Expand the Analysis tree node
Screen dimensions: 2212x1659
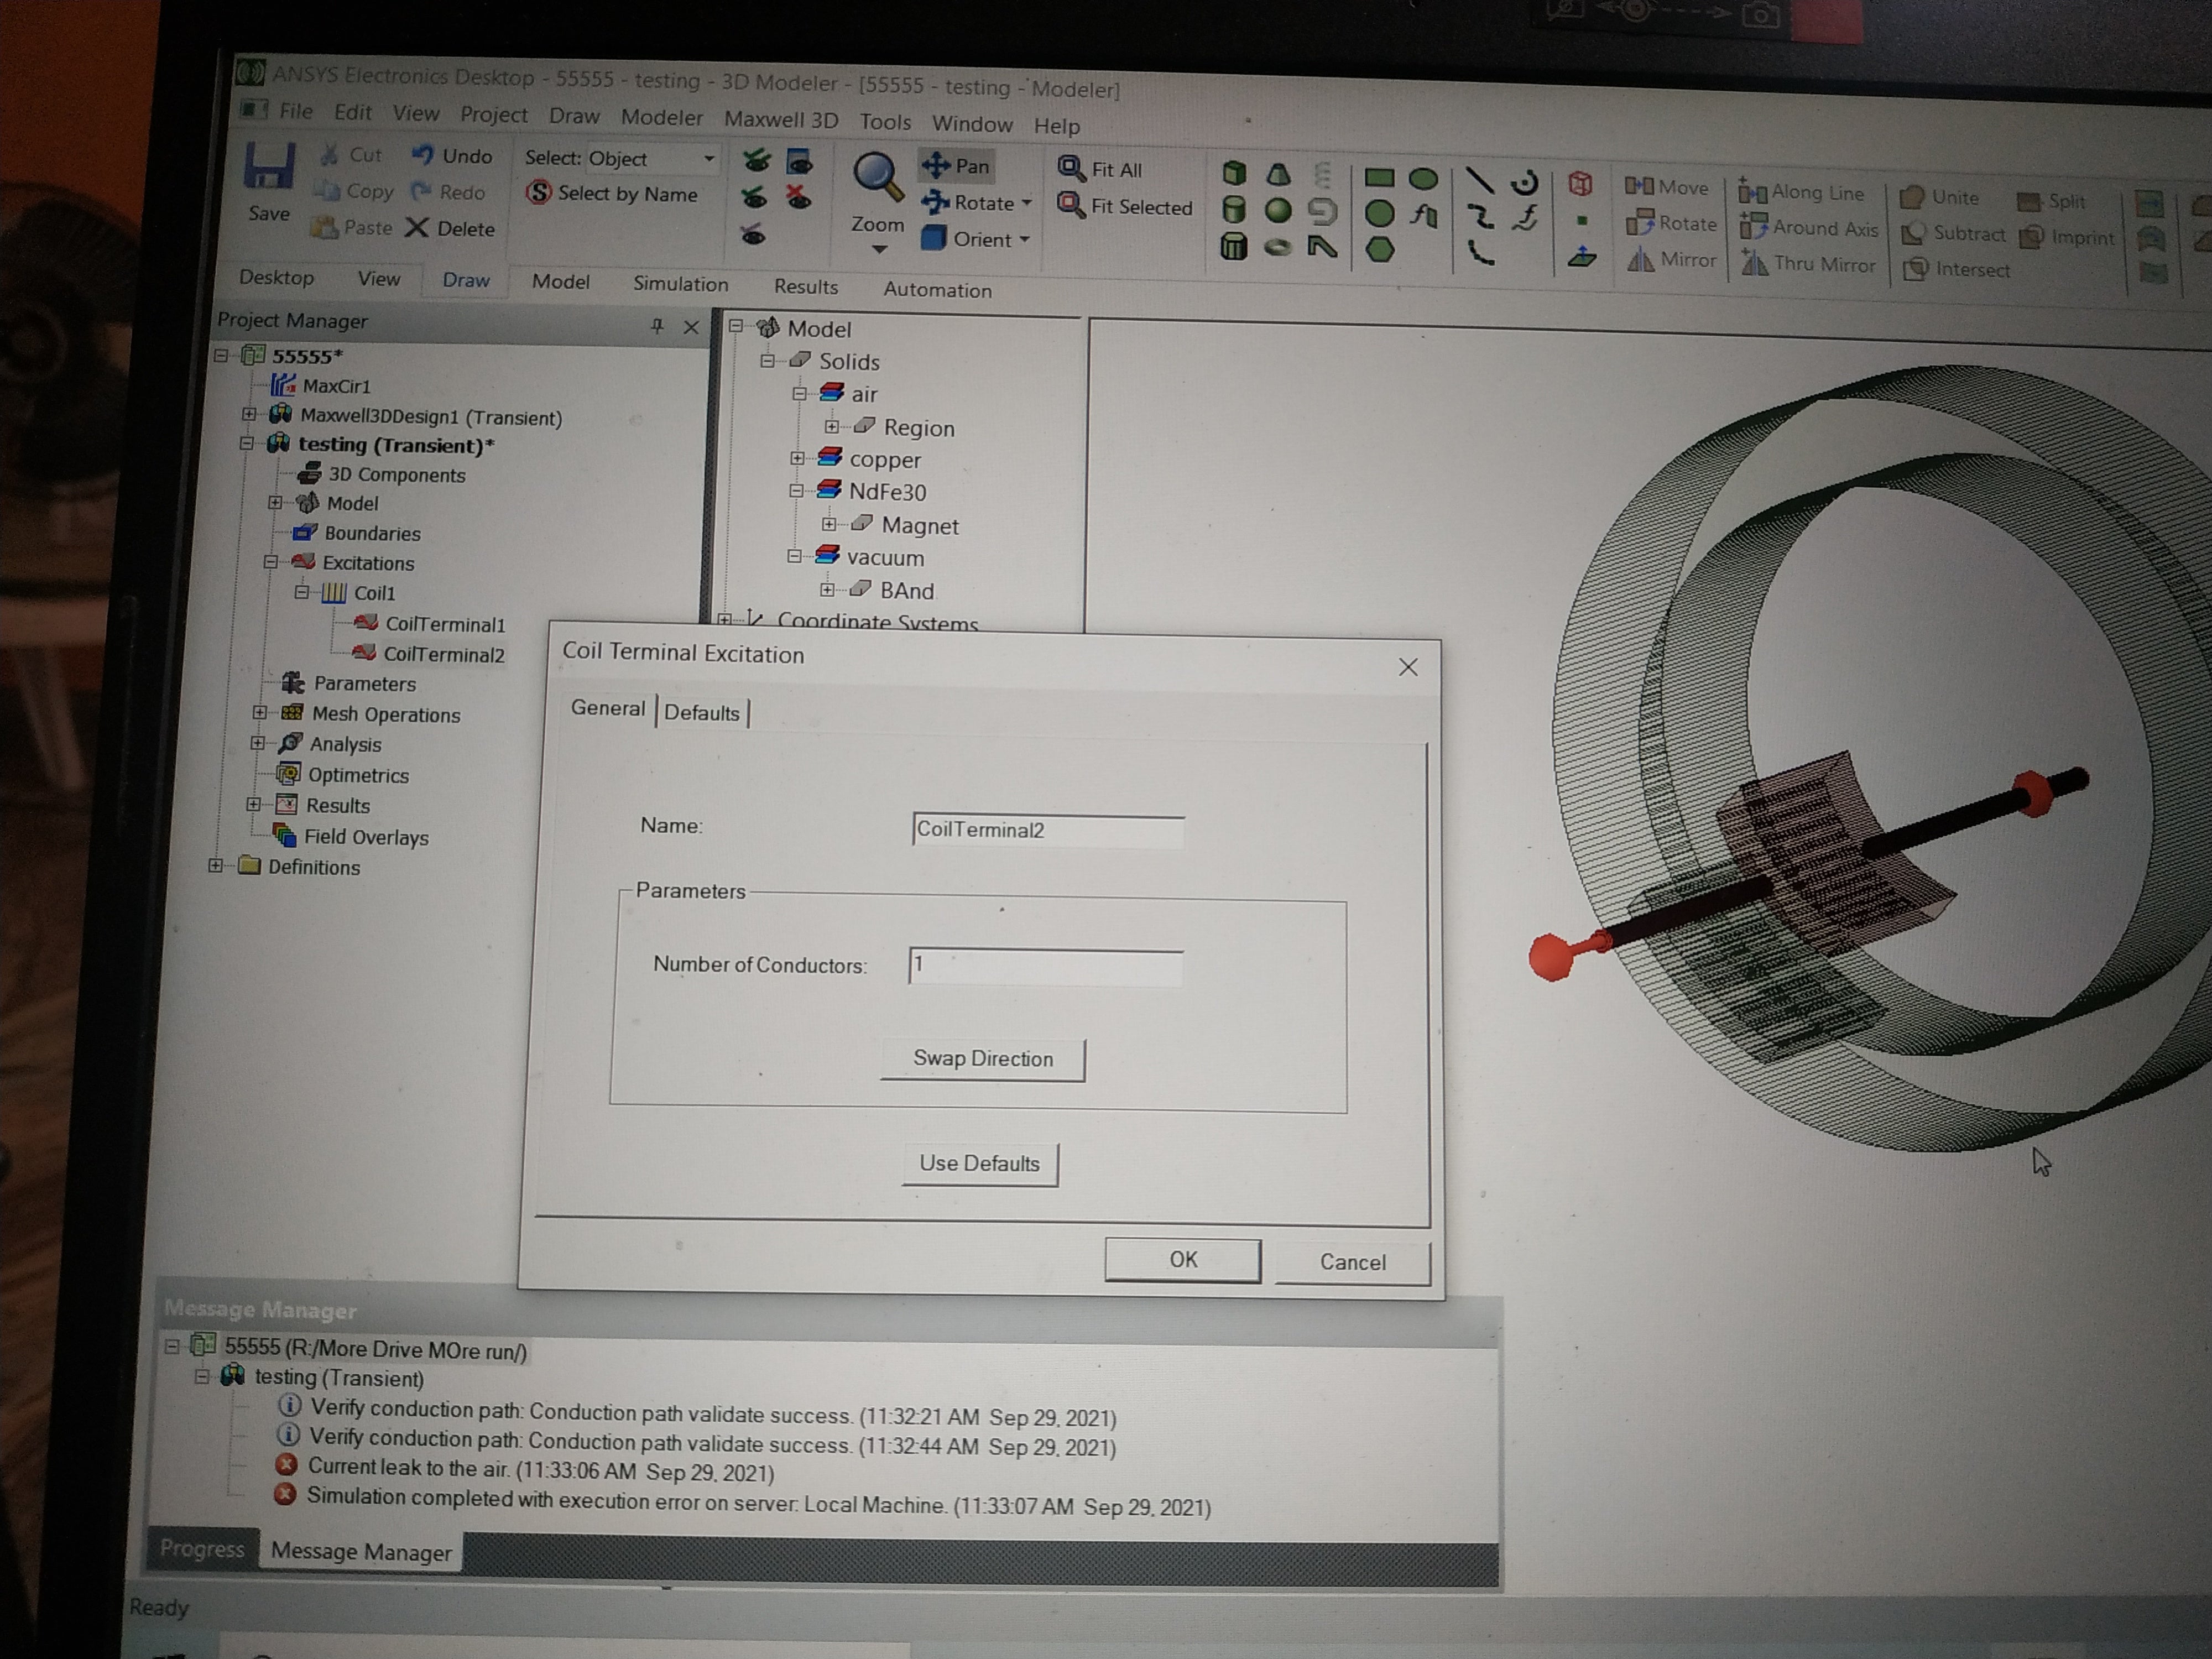pos(257,743)
